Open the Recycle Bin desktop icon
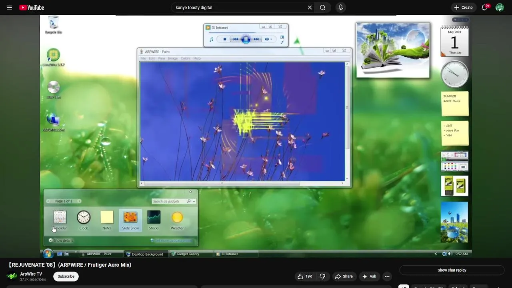Screen dimensions: 512x288 click(53, 25)
